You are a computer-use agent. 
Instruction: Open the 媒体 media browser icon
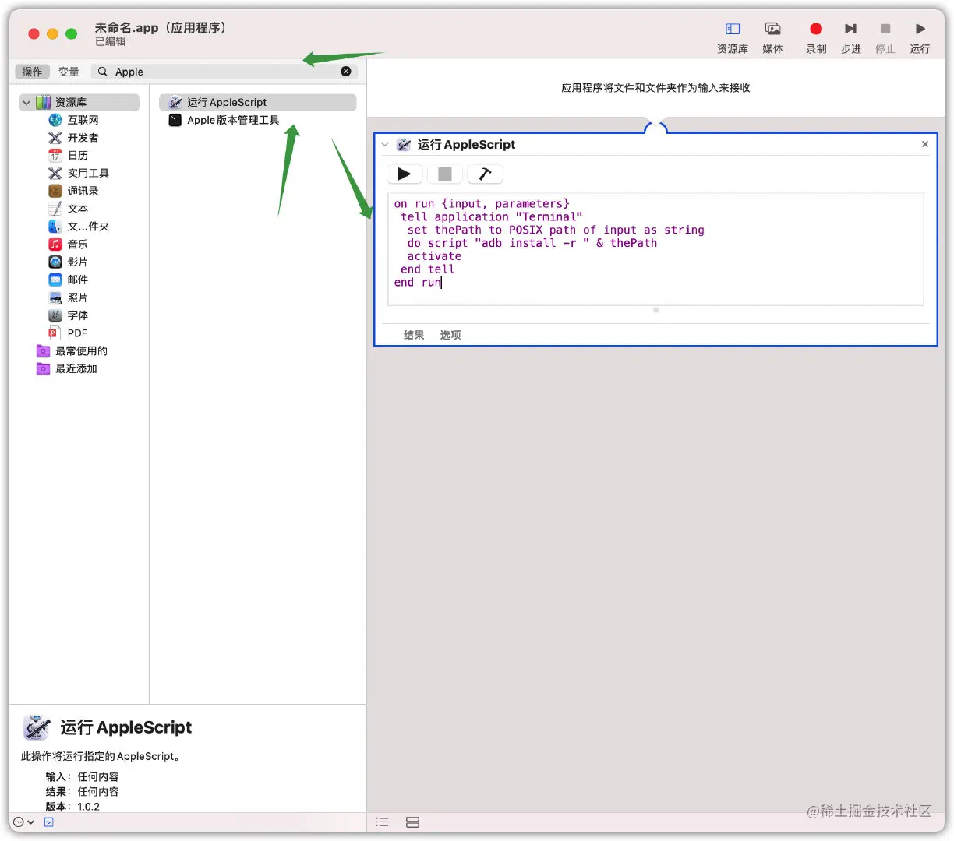(773, 29)
